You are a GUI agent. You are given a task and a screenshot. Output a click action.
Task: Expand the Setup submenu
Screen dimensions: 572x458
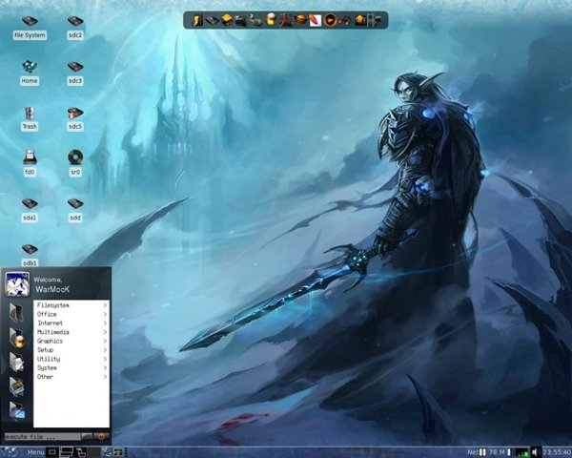coord(71,350)
